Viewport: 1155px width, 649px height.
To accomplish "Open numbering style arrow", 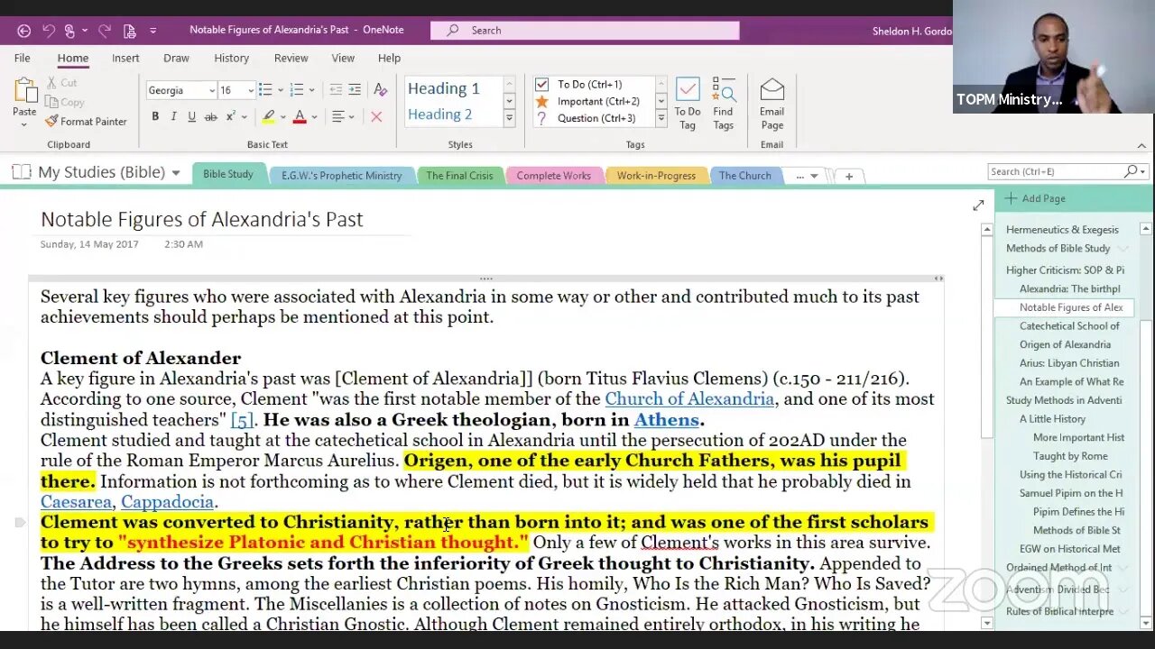I will pyautogui.click(x=311, y=90).
